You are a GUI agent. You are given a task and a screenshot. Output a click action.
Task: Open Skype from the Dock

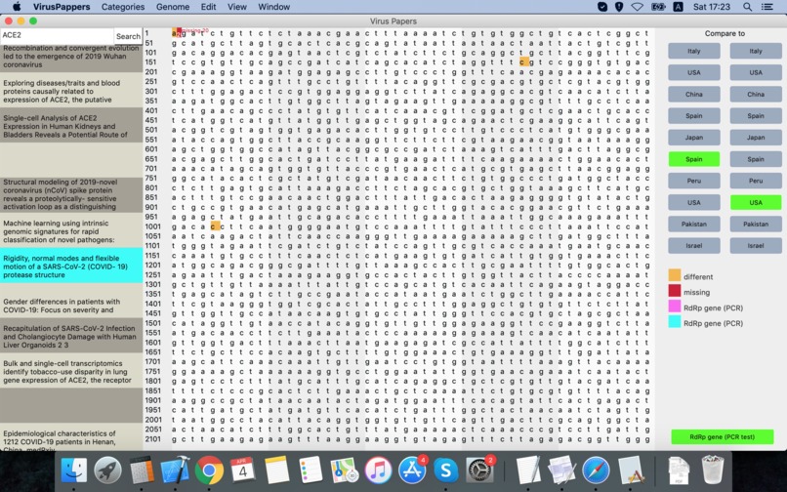tap(445, 471)
